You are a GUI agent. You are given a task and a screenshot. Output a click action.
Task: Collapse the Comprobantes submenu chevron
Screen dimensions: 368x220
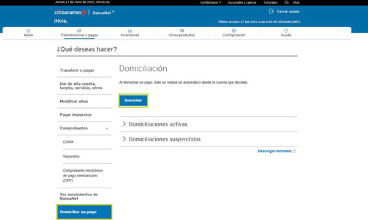[x=107, y=128]
